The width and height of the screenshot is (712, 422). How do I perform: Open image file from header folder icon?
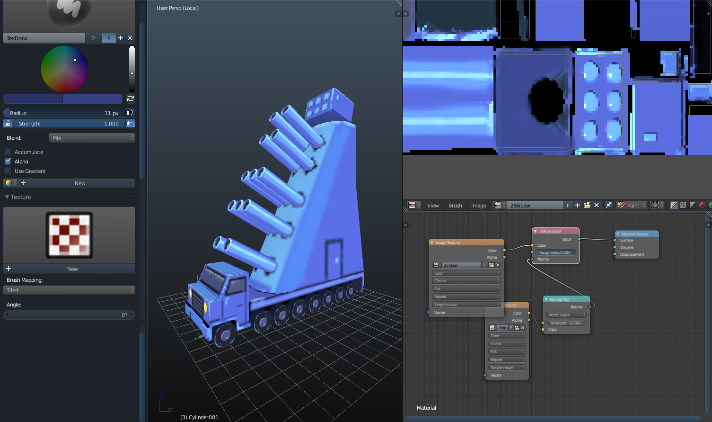[587, 205]
